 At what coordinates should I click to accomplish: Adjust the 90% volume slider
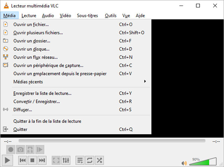203,161
